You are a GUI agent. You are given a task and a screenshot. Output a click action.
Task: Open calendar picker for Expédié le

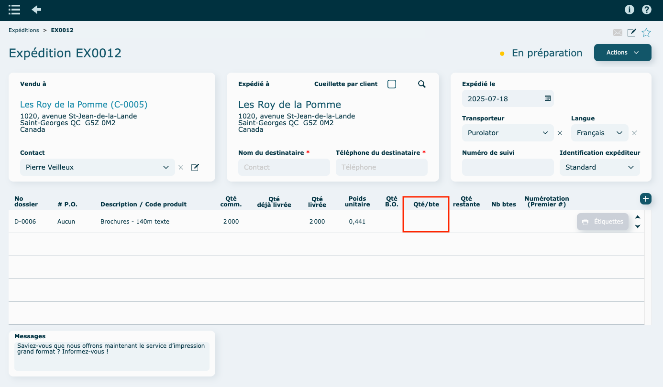[548, 98]
